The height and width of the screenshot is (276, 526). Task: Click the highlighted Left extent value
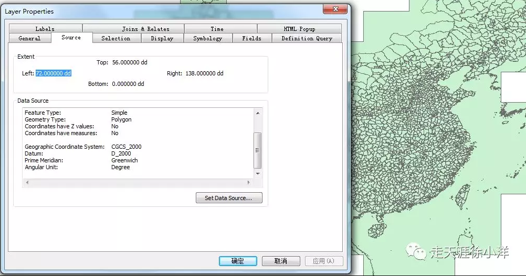click(54, 73)
